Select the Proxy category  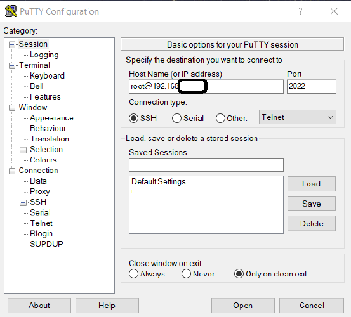point(40,191)
